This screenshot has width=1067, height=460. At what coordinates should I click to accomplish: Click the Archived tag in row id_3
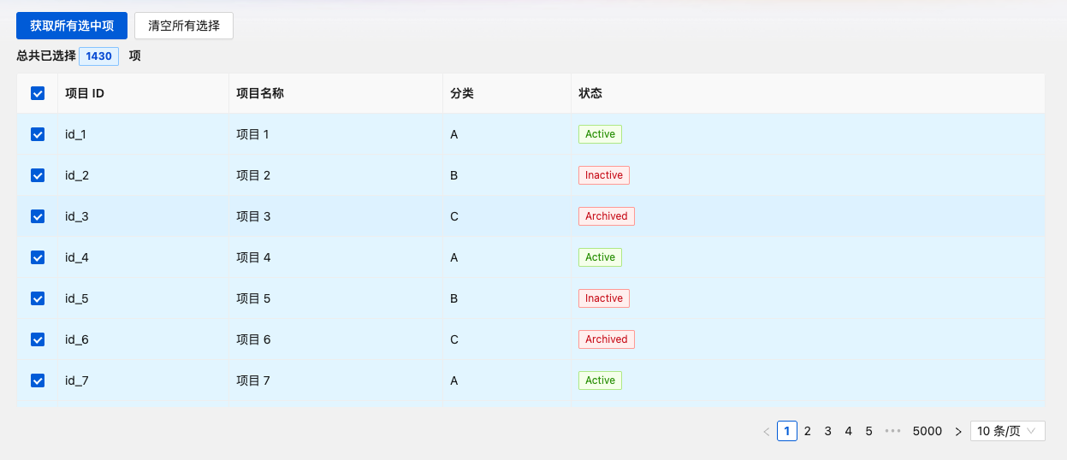pyautogui.click(x=607, y=216)
